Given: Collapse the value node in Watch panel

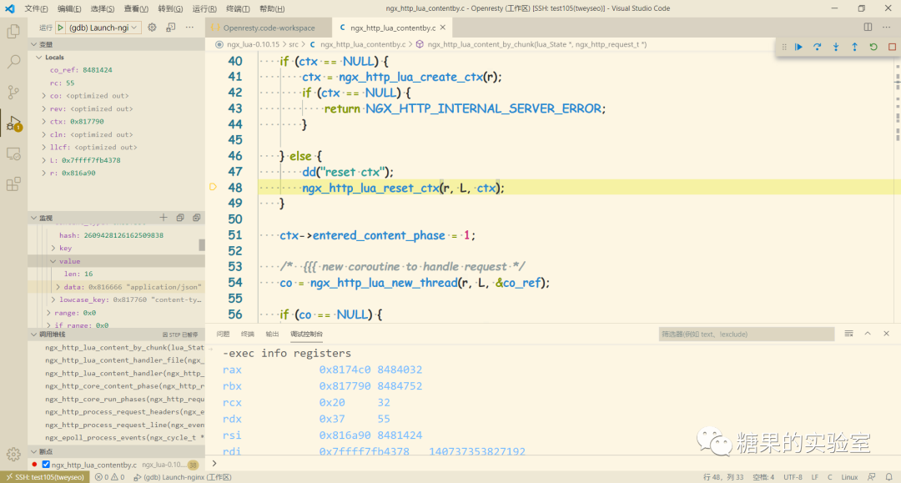Looking at the screenshot, I should 53,260.
